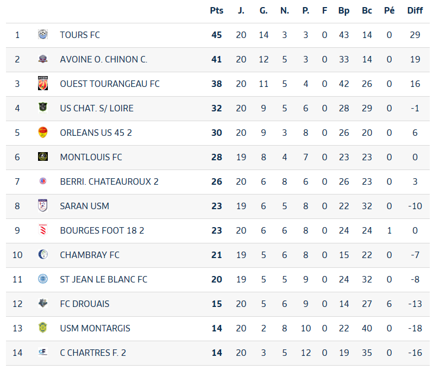Select the FC Drouais logo
The height and width of the screenshot is (370, 433).
pyautogui.click(x=43, y=303)
